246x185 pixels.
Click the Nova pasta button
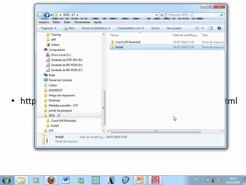(x=174, y=28)
